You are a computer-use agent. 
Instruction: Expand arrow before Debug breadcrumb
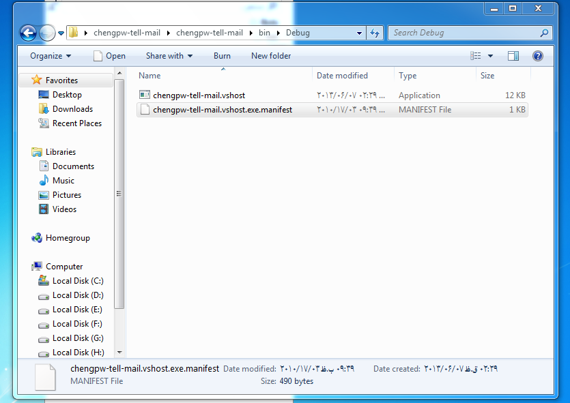click(278, 33)
